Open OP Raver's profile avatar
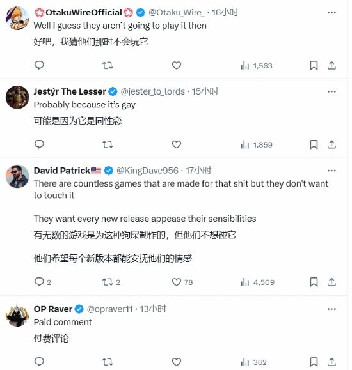This screenshot has width=352, height=370. coord(17,315)
